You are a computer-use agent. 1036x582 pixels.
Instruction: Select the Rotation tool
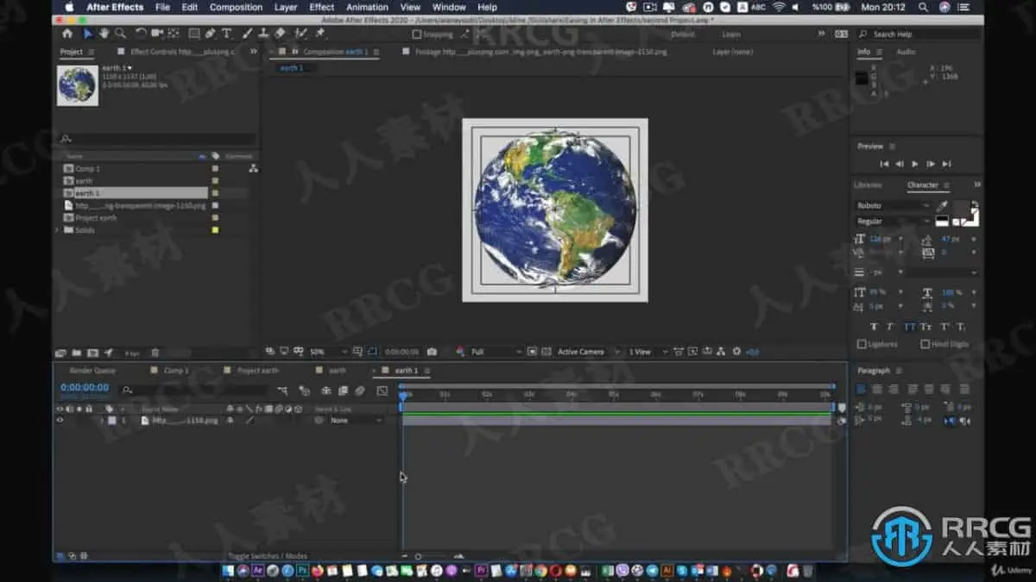click(x=141, y=34)
